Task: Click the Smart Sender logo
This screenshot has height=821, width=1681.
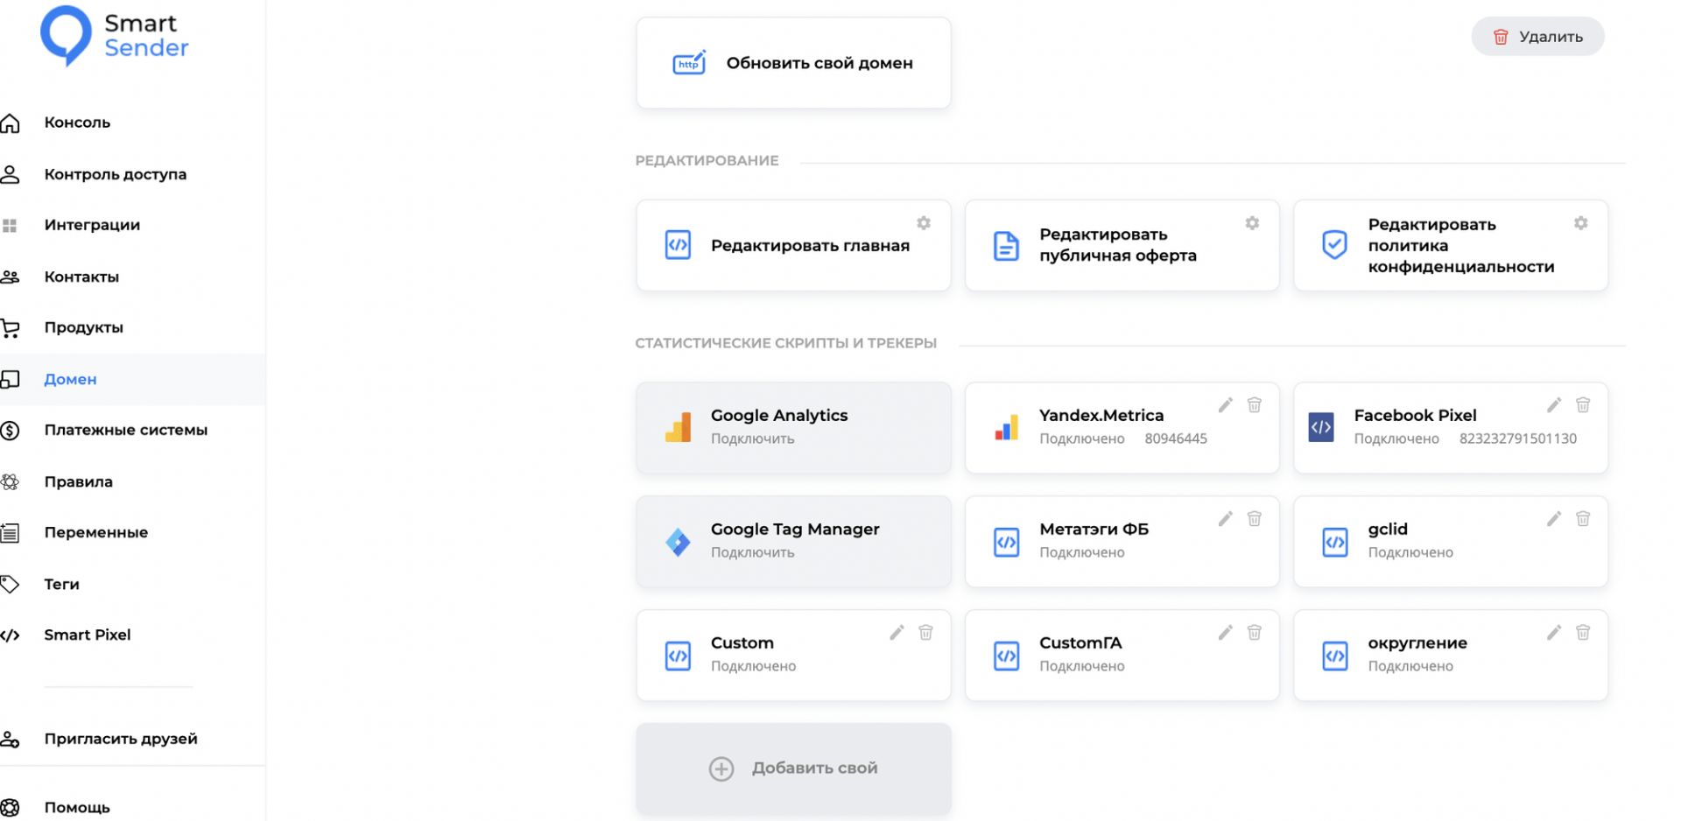Action: point(114,36)
